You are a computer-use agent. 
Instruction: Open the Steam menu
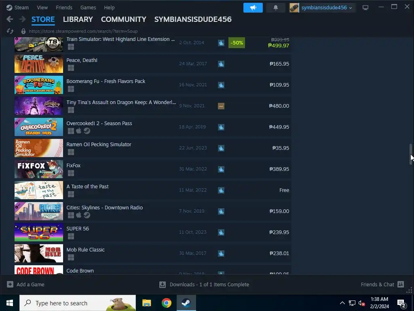pos(21,7)
